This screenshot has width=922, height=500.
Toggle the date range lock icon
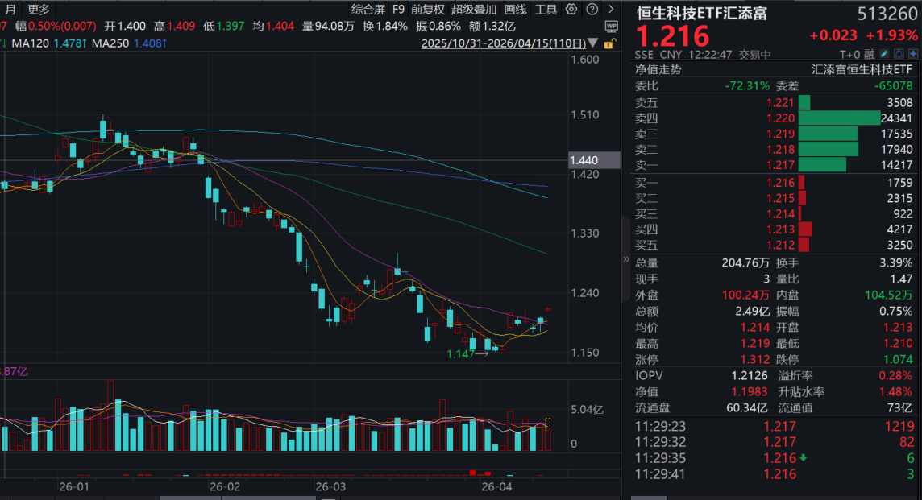coord(610,43)
